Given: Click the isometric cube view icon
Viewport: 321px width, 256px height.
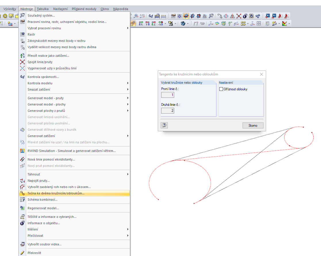Looking at the screenshot, I should (133, 24).
